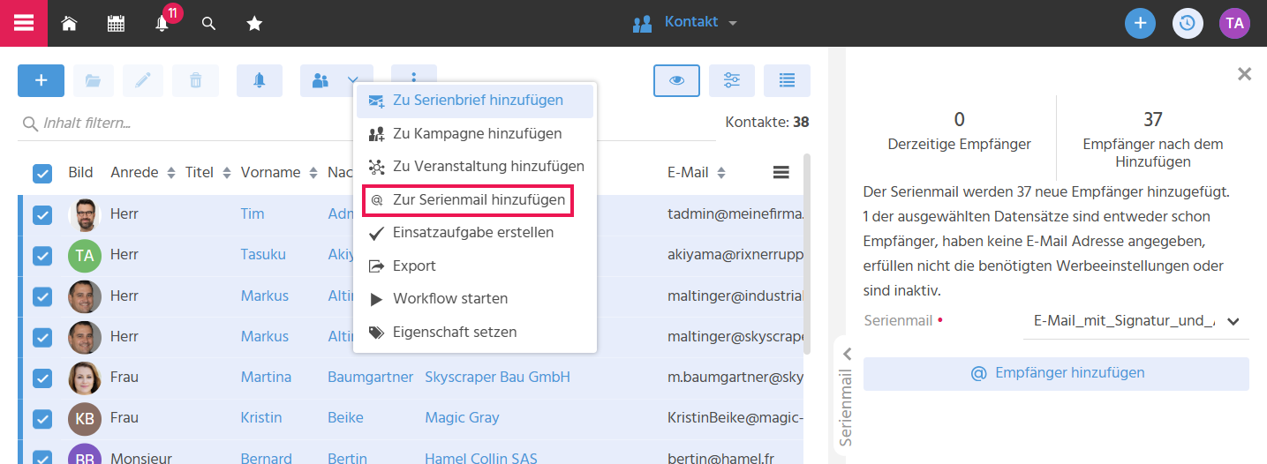Screen dimensions: 1267x464
Task: Select Workflow starten
Action: 475,299
